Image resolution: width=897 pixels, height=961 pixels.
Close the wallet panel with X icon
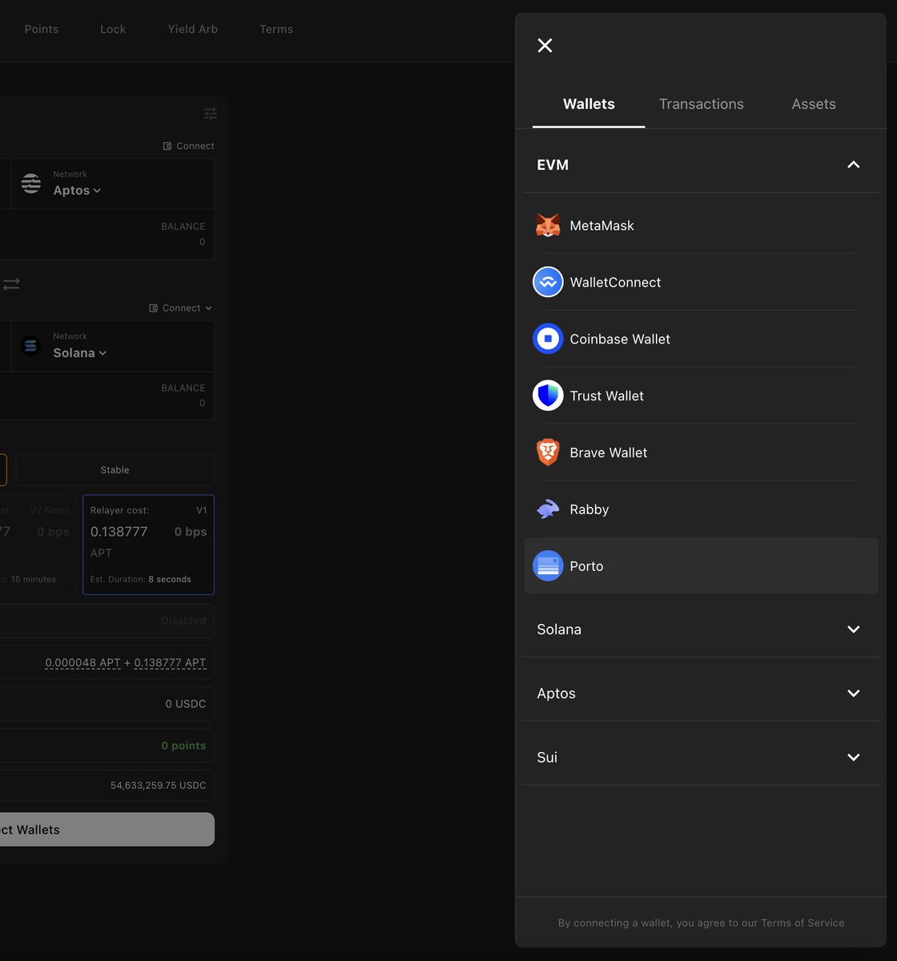point(545,46)
